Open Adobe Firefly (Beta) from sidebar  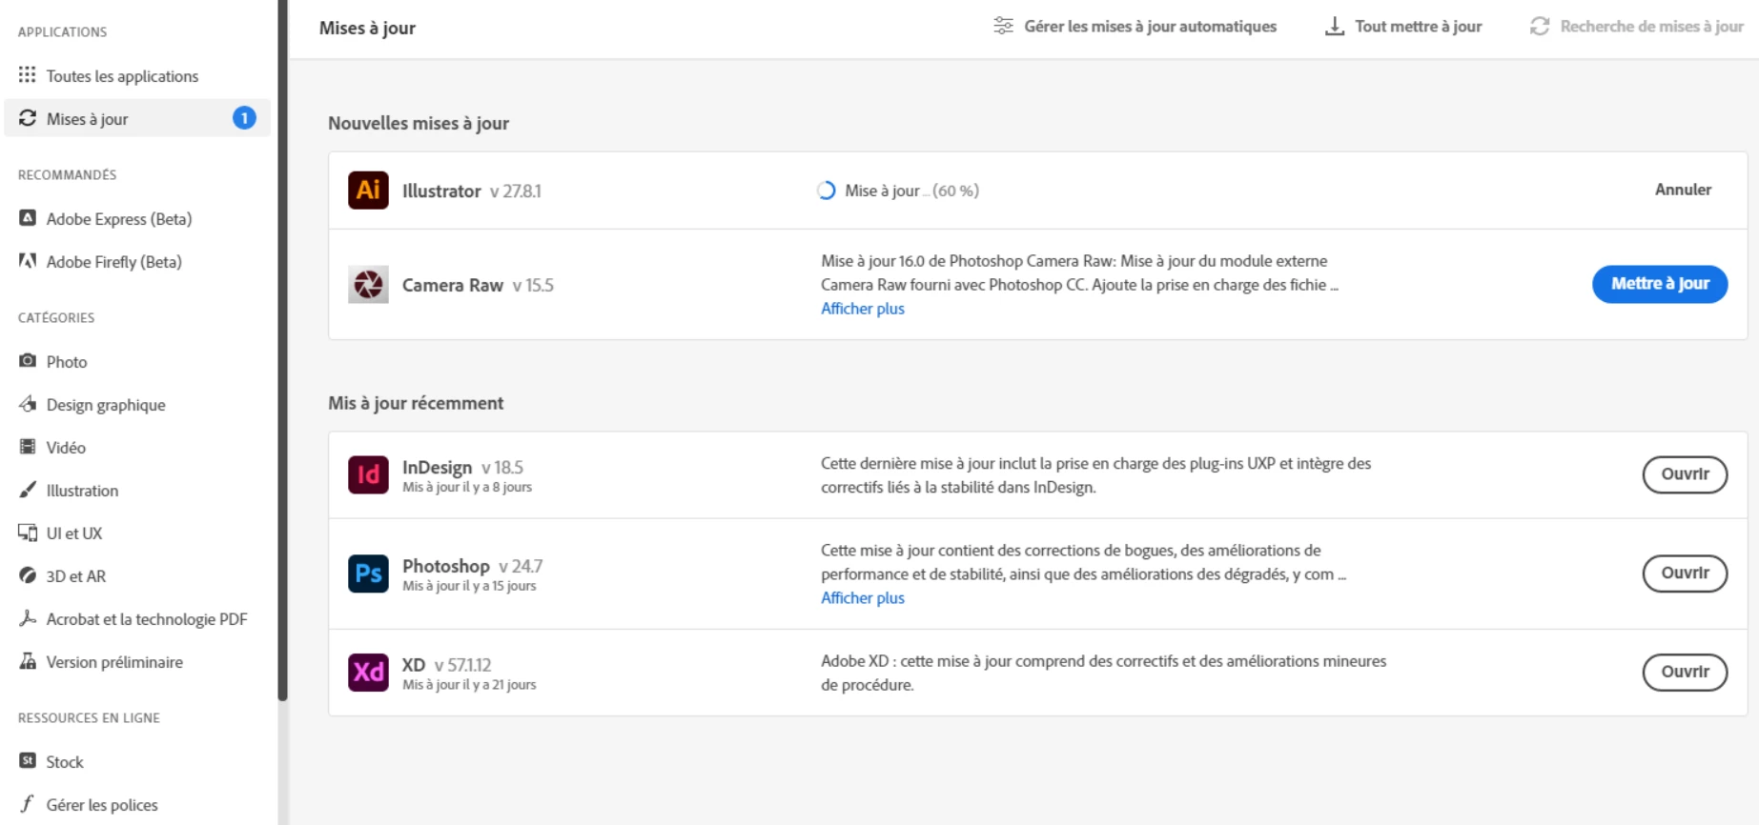[x=113, y=262]
